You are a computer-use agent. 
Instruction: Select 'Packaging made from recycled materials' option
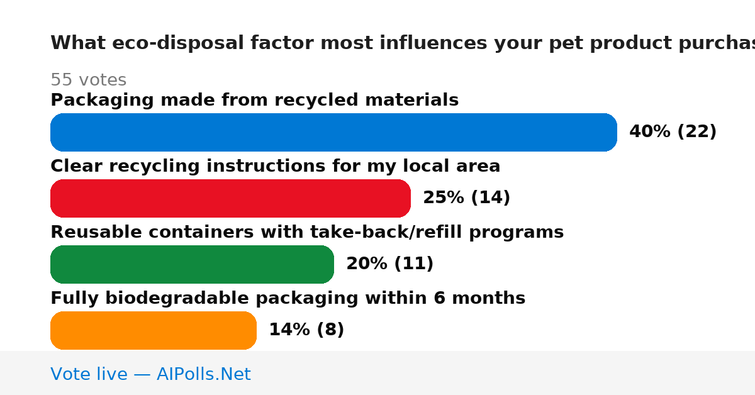point(254,100)
